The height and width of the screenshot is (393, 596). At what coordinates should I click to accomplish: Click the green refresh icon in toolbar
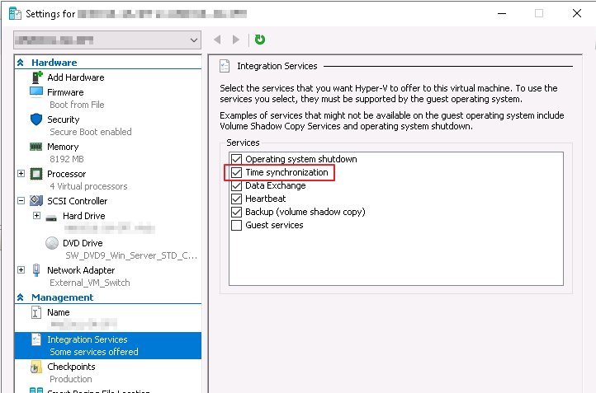[260, 40]
